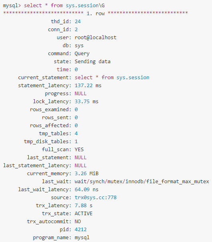Click the tmp_tables value 4
The height and width of the screenshot is (242, 212).
pos(76,134)
